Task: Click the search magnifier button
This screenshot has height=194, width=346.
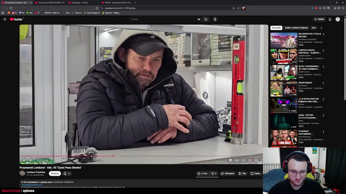Action: 206,19
